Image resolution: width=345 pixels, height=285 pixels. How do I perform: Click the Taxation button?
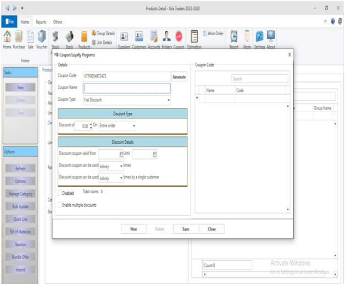click(x=20, y=244)
